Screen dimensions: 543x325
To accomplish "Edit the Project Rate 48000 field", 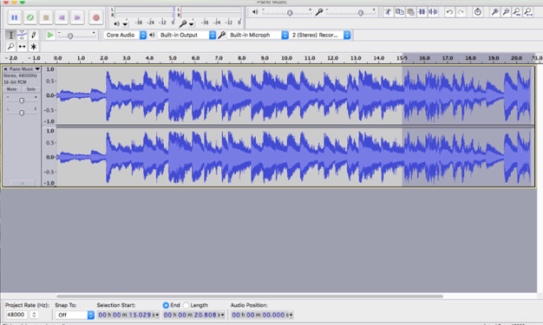I will pyautogui.click(x=16, y=315).
